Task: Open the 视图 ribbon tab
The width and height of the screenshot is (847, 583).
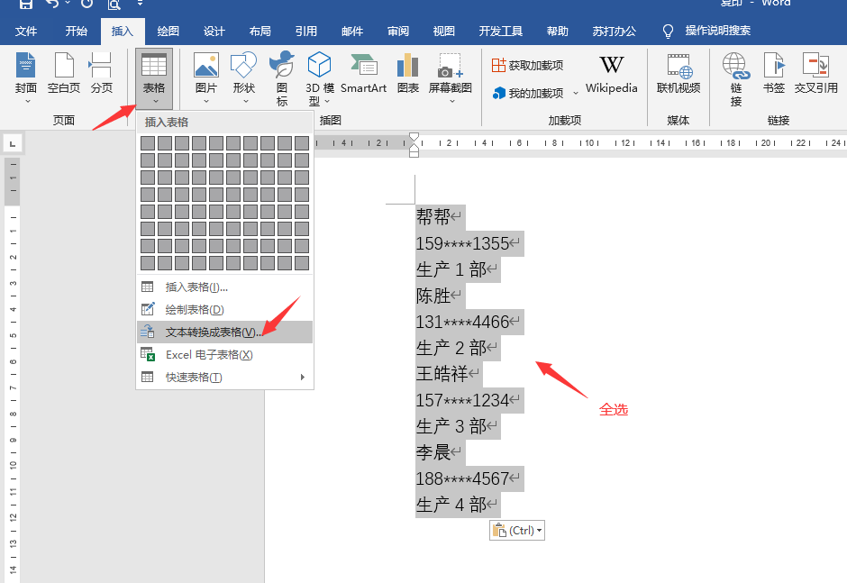Action: pos(443,32)
